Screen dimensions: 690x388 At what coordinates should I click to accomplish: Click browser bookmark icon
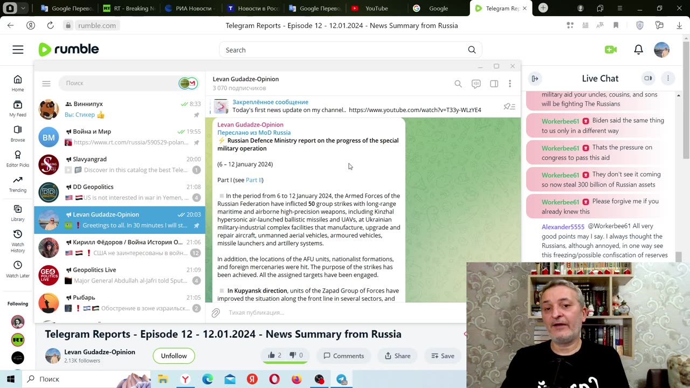click(x=616, y=25)
